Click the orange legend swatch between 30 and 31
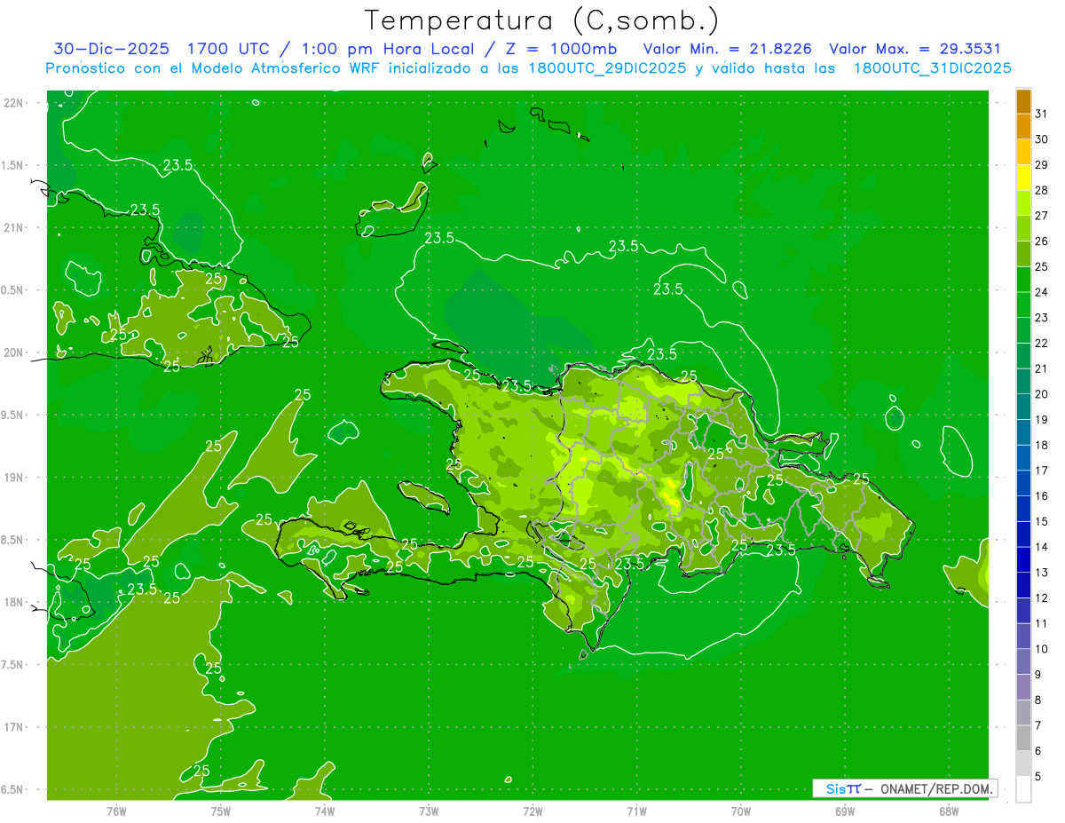This screenshot has width=1065, height=823. (1023, 126)
